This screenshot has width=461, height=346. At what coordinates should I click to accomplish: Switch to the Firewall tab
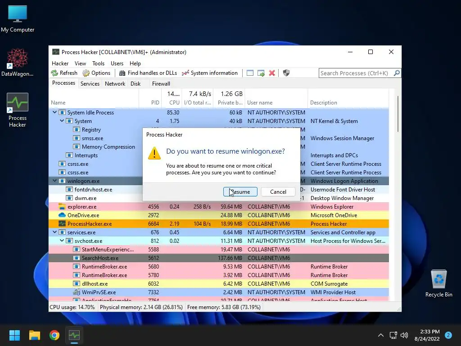tap(161, 83)
